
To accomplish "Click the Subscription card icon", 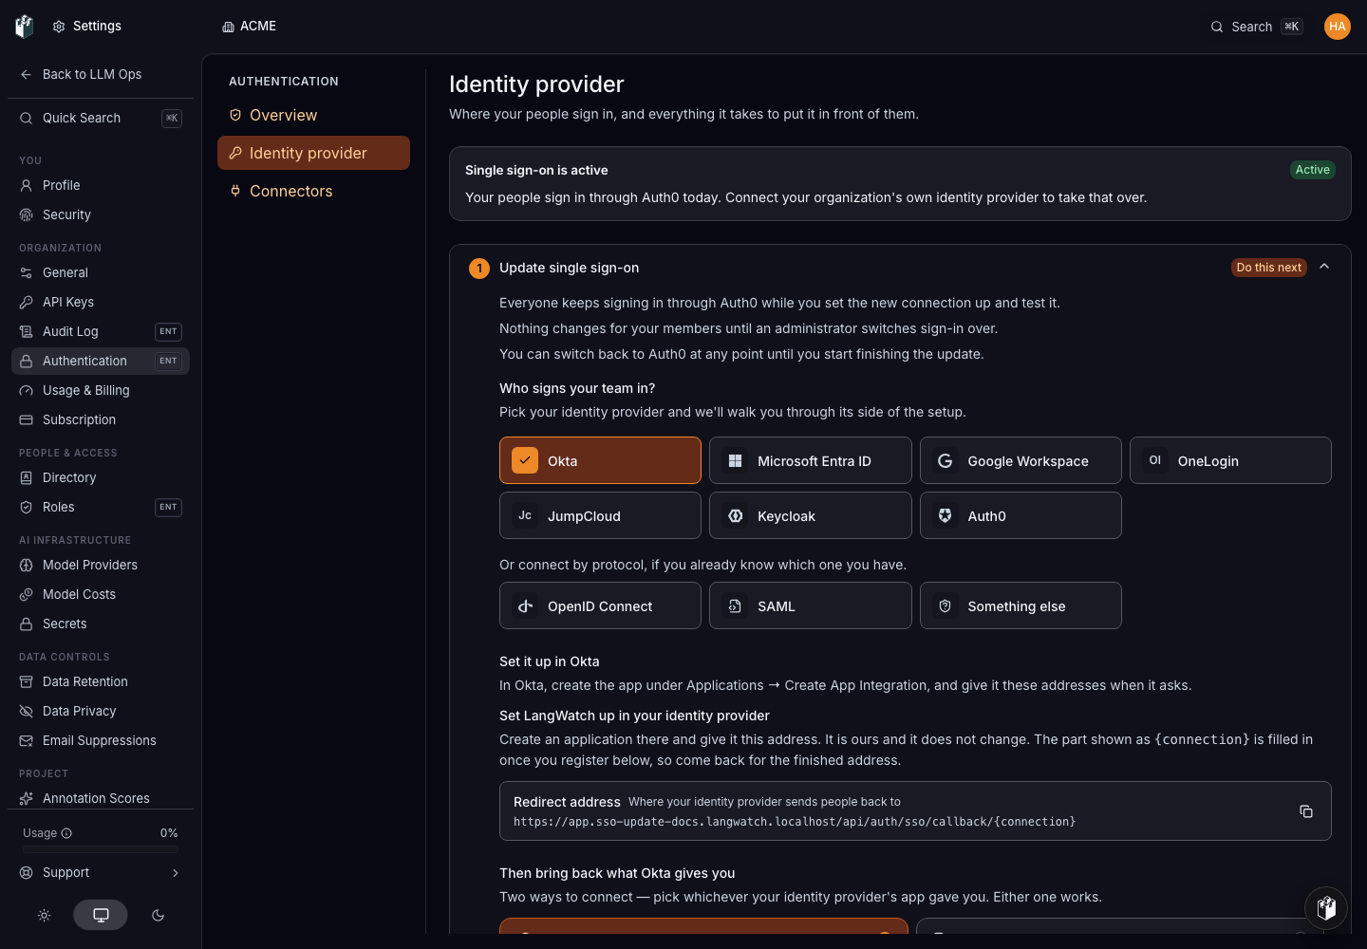I will click(x=27, y=419).
